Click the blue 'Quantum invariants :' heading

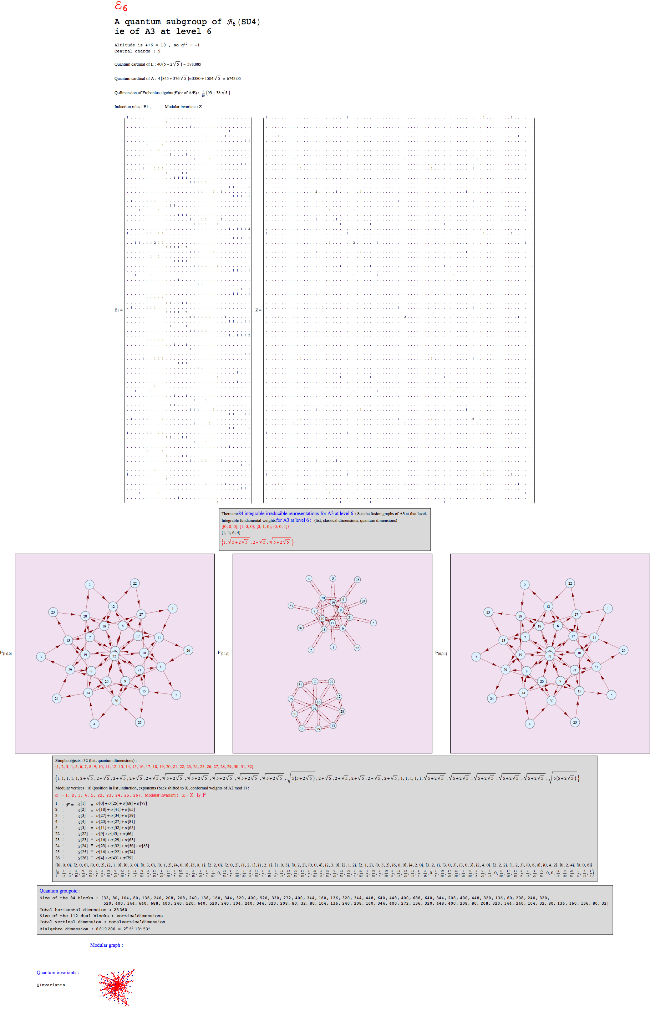(x=58, y=972)
